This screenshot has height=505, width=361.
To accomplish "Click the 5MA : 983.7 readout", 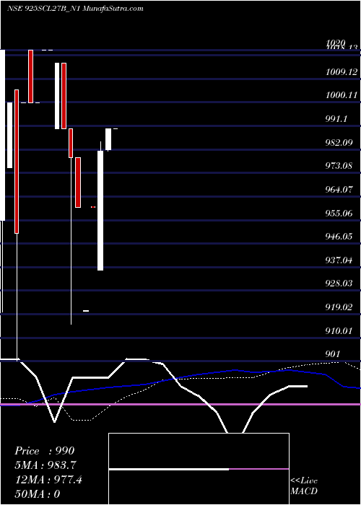I will pyautogui.click(x=45, y=465).
